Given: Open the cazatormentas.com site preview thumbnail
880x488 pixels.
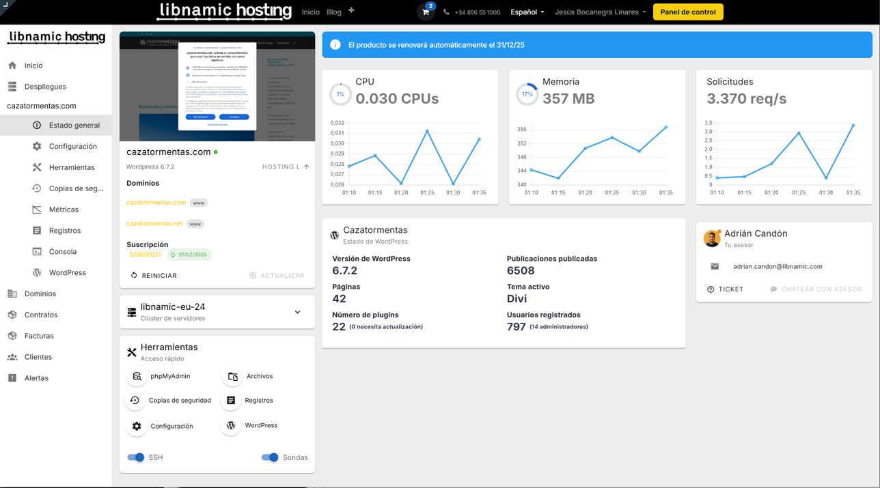Looking at the screenshot, I should [217, 86].
